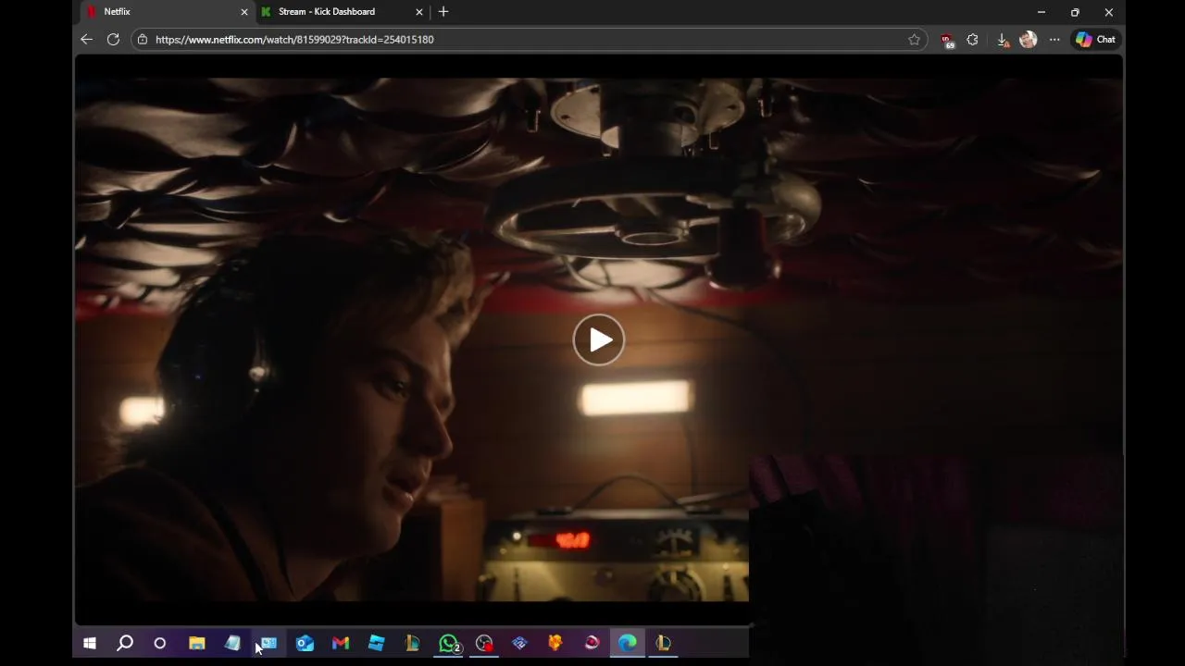
Task: Switch to Stream - Kick Dashboard tab
Action: [343, 12]
